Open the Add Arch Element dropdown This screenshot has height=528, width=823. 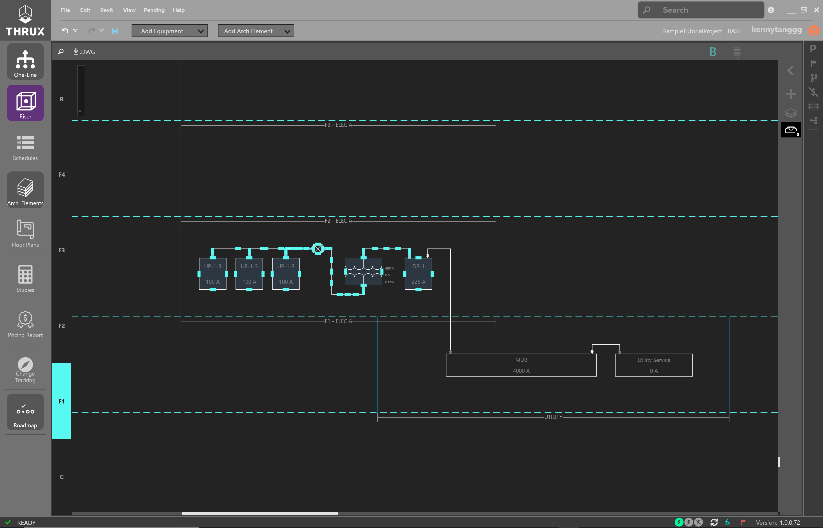(x=256, y=31)
